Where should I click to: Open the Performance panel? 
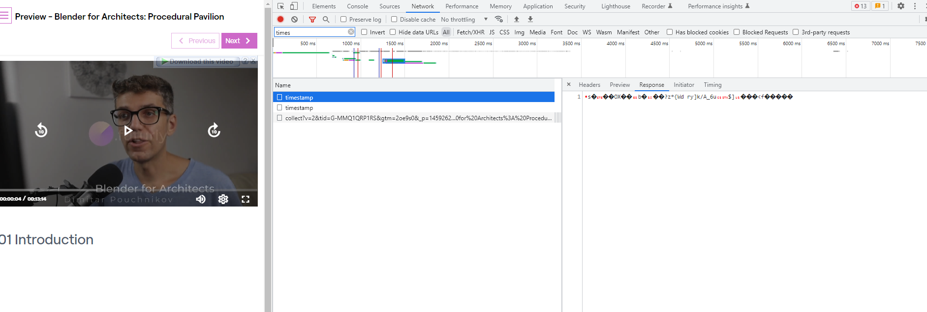[462, 6]
